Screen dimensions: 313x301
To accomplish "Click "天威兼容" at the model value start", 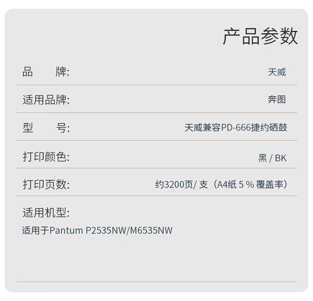I will pyautogui.click(x=202, y=128).
